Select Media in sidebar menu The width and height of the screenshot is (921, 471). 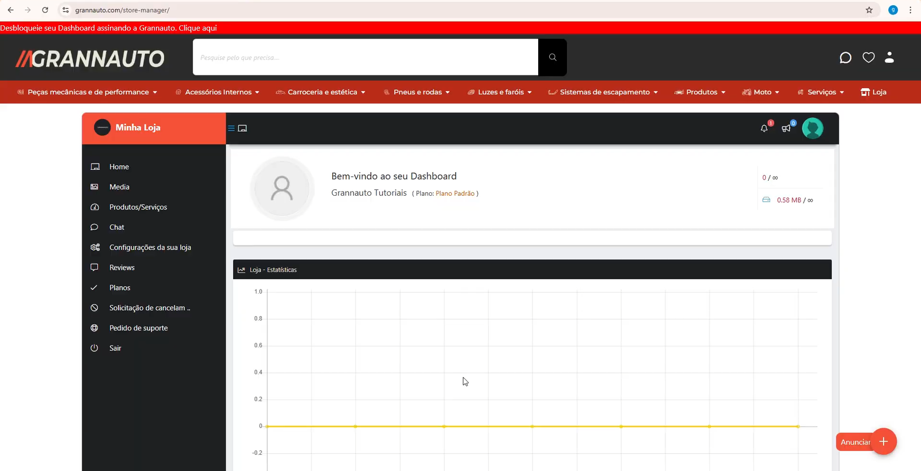(x=119, y=187)
